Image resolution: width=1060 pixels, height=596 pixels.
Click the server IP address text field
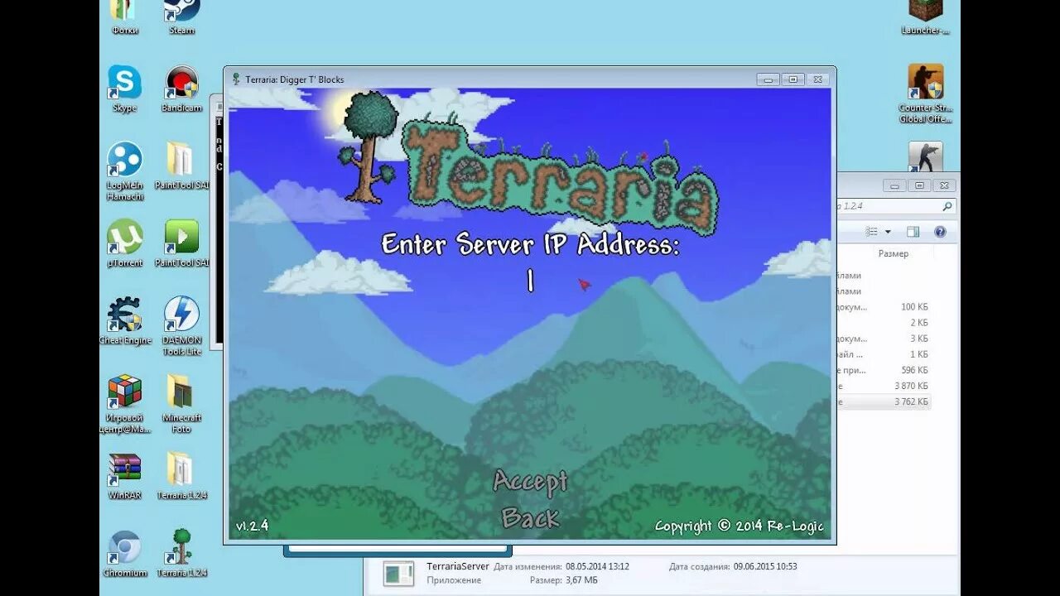530,282
